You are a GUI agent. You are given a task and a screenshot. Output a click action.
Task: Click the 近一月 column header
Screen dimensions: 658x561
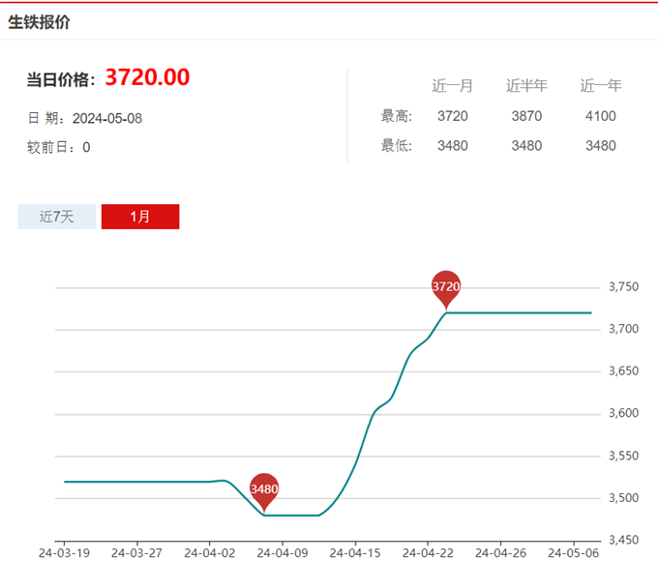tap(452, 86)
